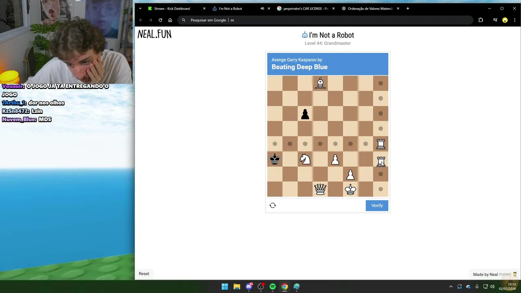
Task: Select the white knight piece
Action: (x=305, y=159)
